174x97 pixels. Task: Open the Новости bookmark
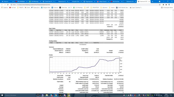55,8
